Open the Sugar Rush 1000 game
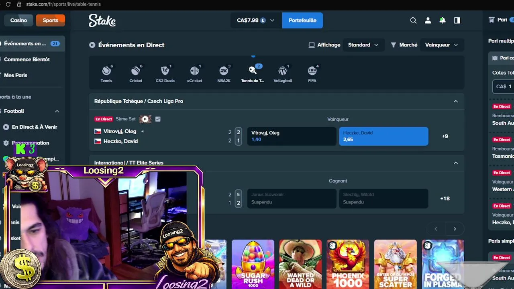Viewport: 514px width, 289px height. click(253, 264)
